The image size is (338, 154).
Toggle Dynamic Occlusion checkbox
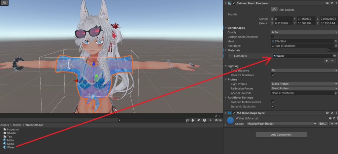(273, 107)
